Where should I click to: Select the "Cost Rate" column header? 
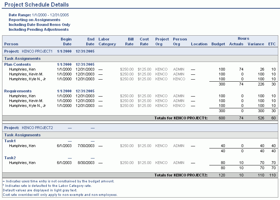[x=144, y=42]
